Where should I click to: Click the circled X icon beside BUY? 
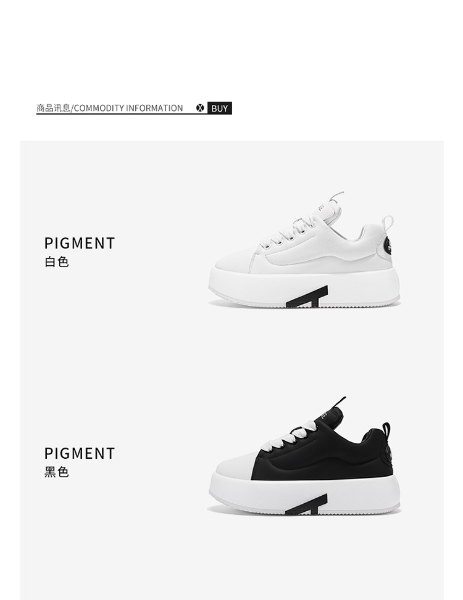pyautogui.click(x=200, y=108)
